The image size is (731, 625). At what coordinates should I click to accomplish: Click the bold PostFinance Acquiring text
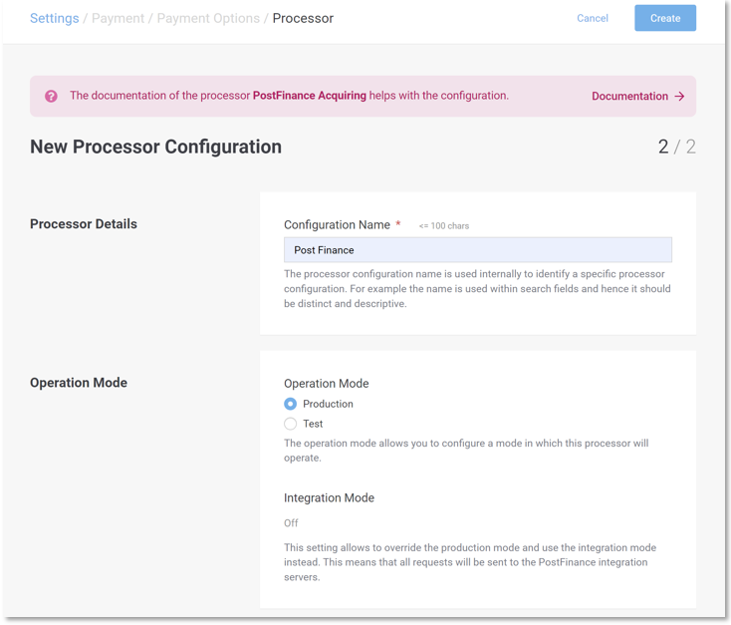(309, 96)
